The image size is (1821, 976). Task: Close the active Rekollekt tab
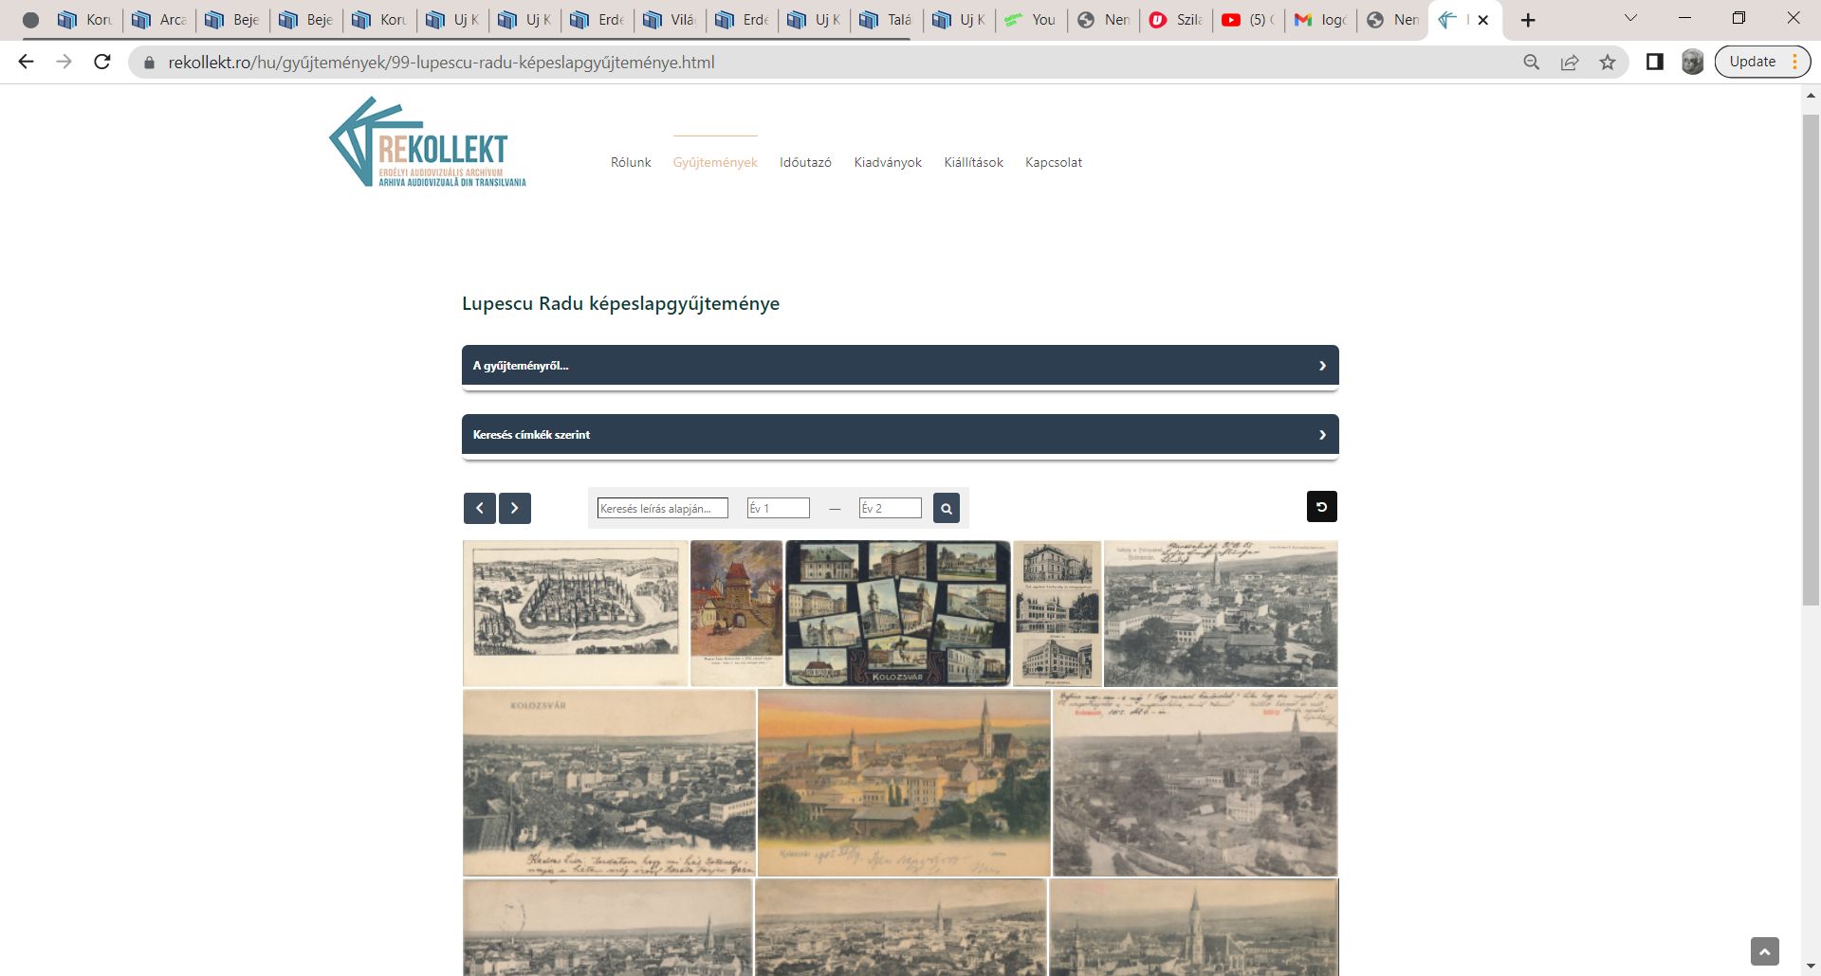(1483, 20)
